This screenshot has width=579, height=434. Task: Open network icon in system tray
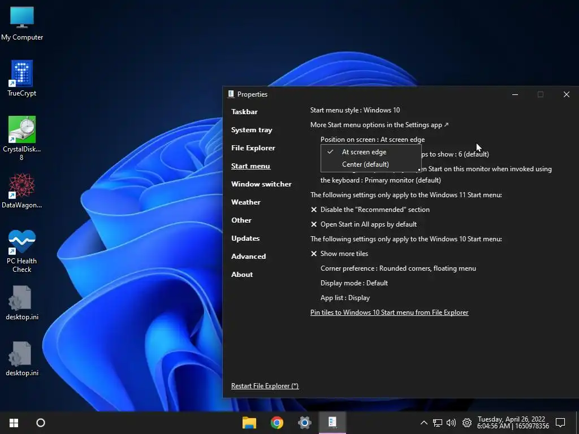click(438, 423)
